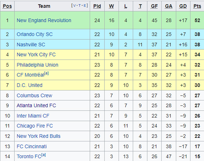
Task: Click the Atlanta United FC link
Action: tap(36, 106)
